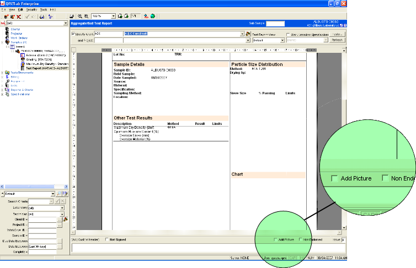The width and height of the screenshot is (416, 268).
Task: Click the red X delete icon in toolbar
Action: [x=19, y=17]
